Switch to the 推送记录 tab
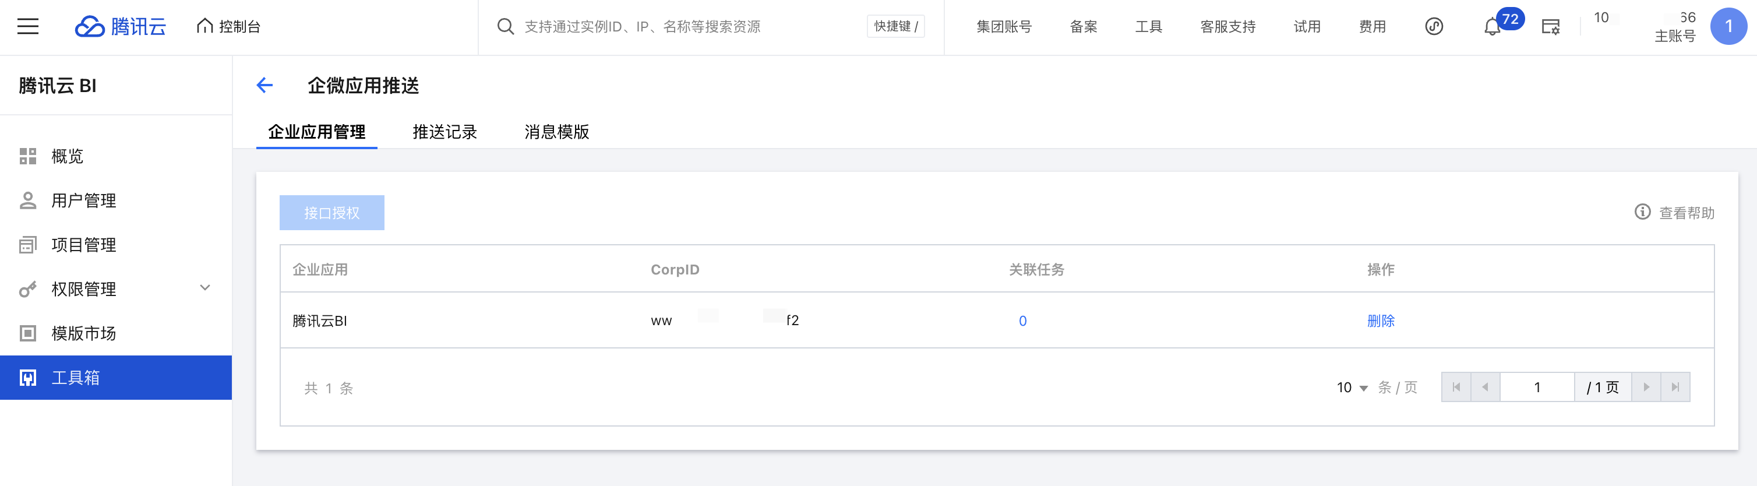 [444, 132]
